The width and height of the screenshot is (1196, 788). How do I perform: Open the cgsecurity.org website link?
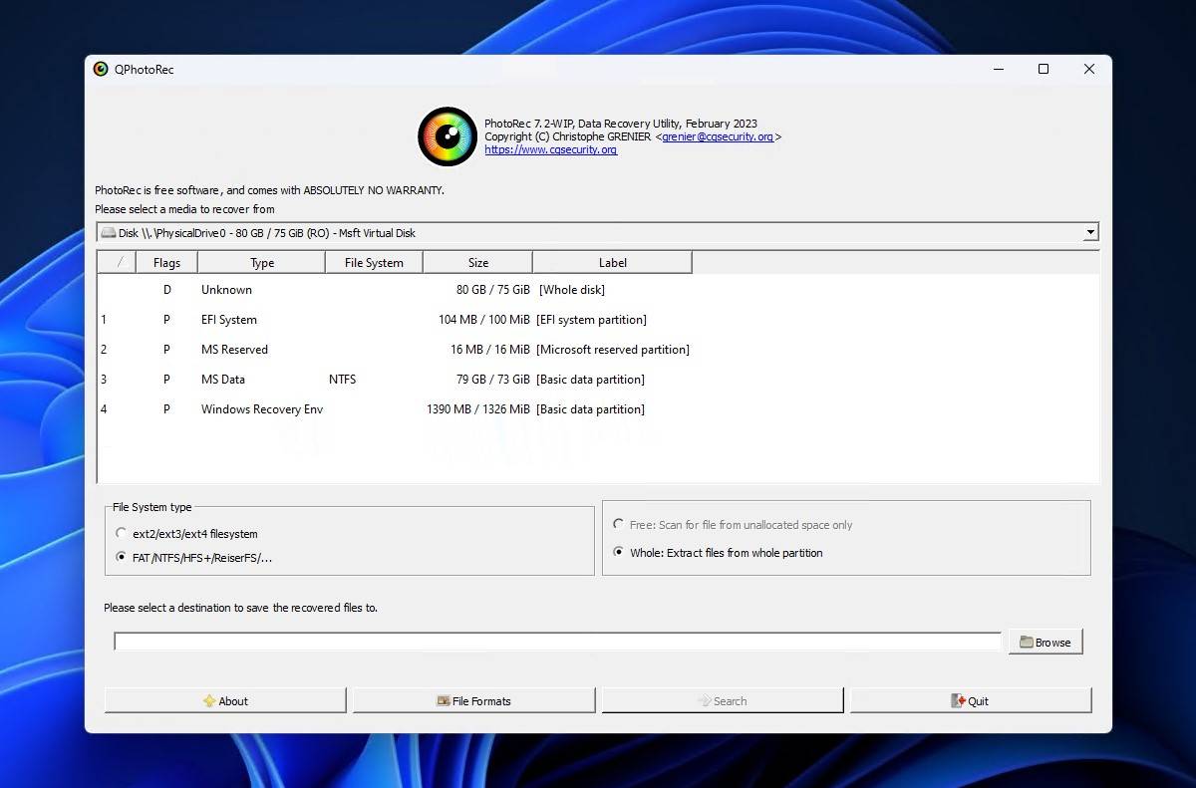point(550,150)
